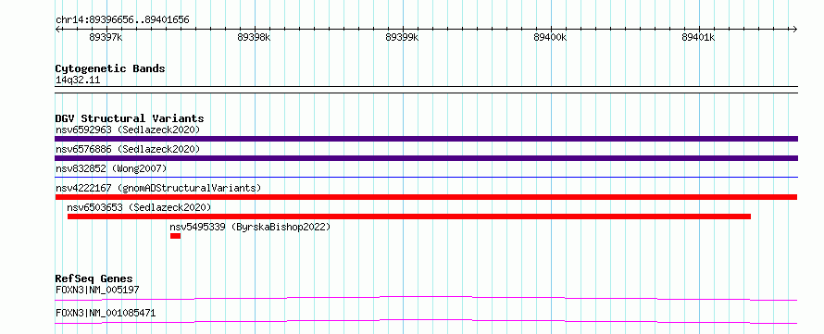Select the magenta FOXN3|NM_001085471 gene track line
Screen dimensions: 824x334
tap(426, 321)
